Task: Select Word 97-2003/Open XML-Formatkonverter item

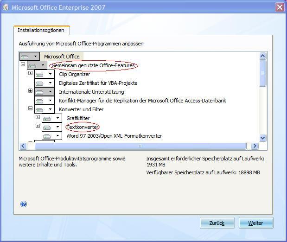Action: (114, 136)
